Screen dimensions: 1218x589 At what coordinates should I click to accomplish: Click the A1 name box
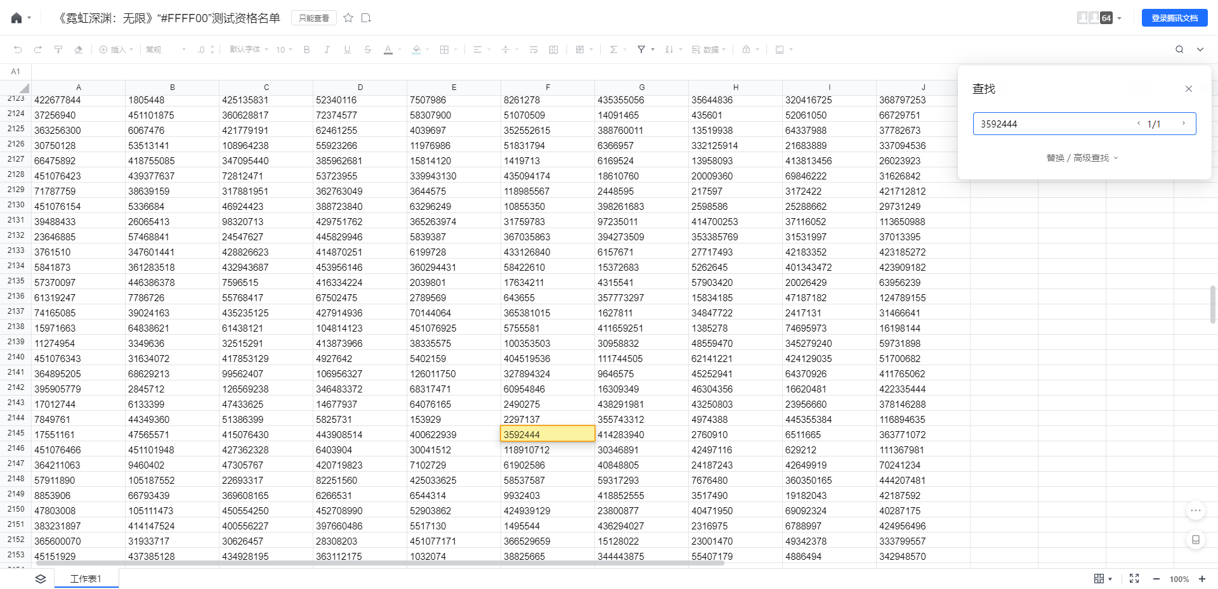(16, 72)
